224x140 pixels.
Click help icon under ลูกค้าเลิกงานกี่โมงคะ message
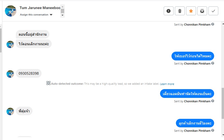click(213, 130)
